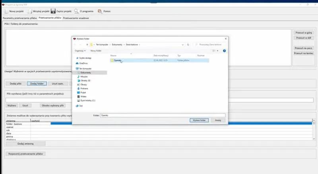Viewport: 318px width, 174px height.
Task: Expand the address bar history dropdown
Action: pos(182,45)
